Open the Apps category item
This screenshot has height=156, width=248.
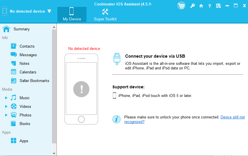tap(24, 141)
